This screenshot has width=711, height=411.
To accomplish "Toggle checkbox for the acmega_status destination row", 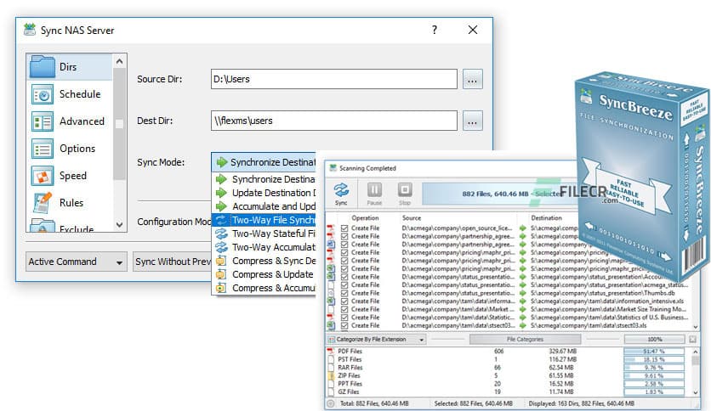I will pyautogui.click(x=344, y=284).
